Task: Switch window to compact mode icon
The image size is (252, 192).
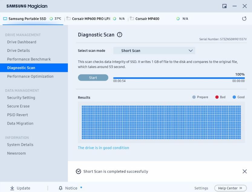Action: click(x=224, y=6)
